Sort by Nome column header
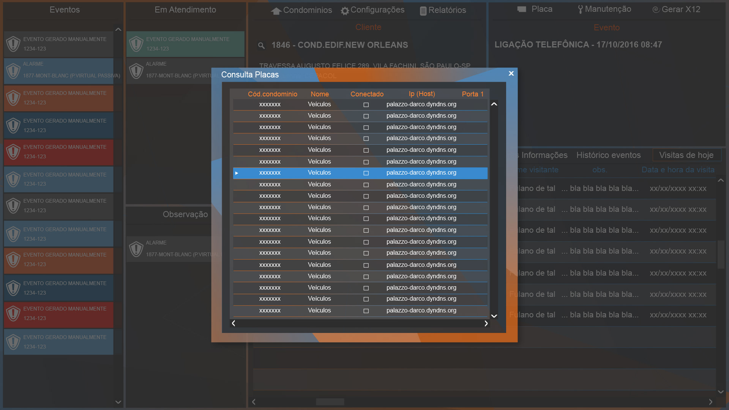 coord(320,94)
